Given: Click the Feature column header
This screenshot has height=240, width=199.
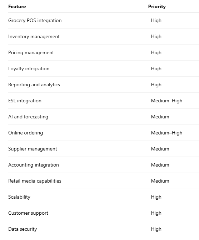Looking at the screenshot, I should point(17,6).
